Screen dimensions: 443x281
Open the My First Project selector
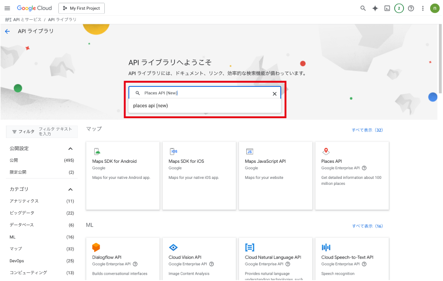tap(81, 8)
